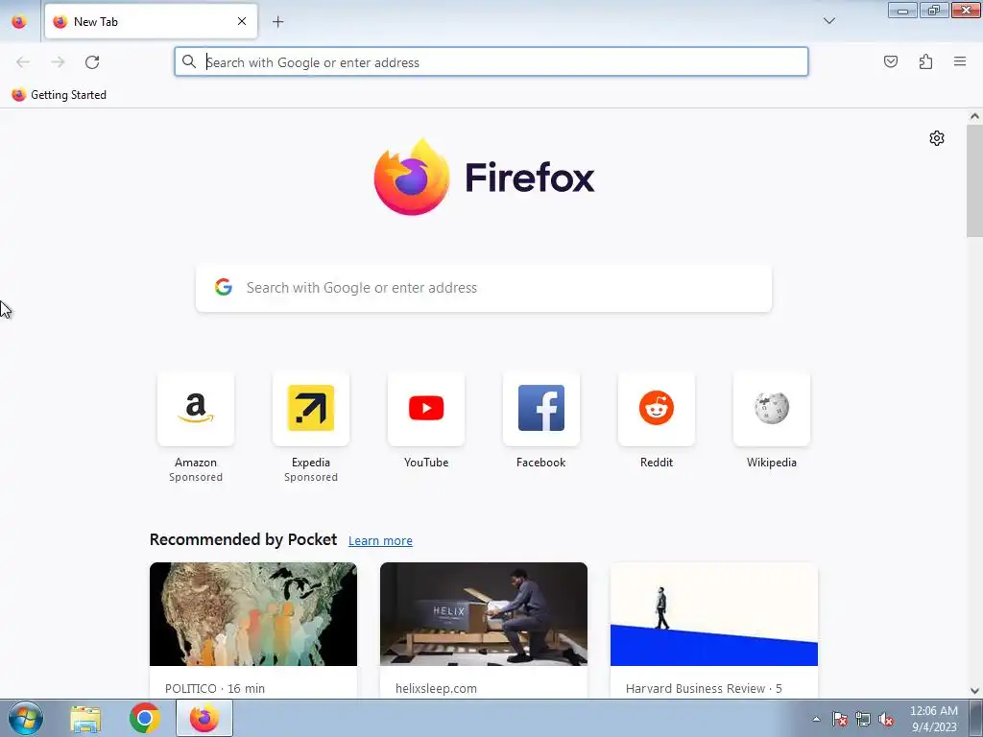Open the POLITICO article thumbnail
Screen dimensions: 983x737
253,614
